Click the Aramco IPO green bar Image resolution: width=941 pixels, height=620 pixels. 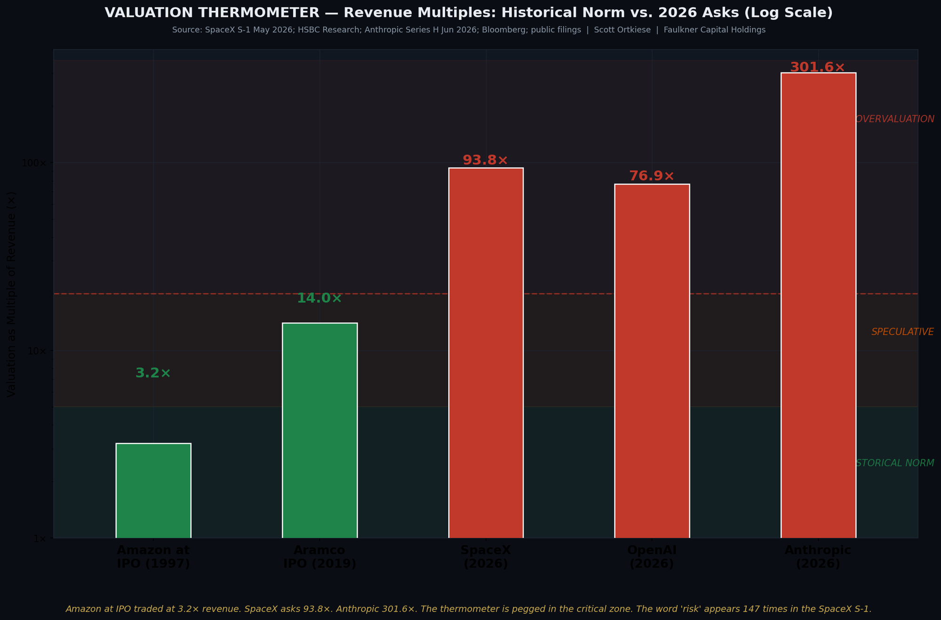pos(320,430)
